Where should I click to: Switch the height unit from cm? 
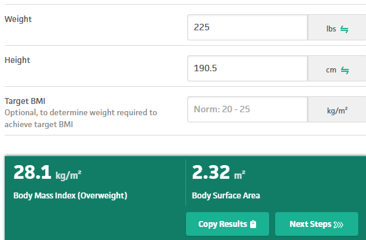click(x=336, y=69)
